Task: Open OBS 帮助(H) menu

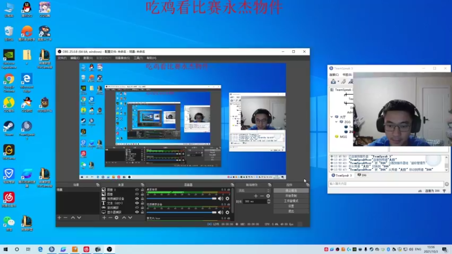Action: click(151, 58)
